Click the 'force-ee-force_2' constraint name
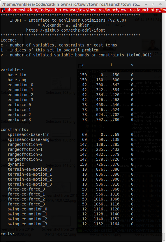The image size is (166, 242). pyautogui.click(x=26, y=199)
